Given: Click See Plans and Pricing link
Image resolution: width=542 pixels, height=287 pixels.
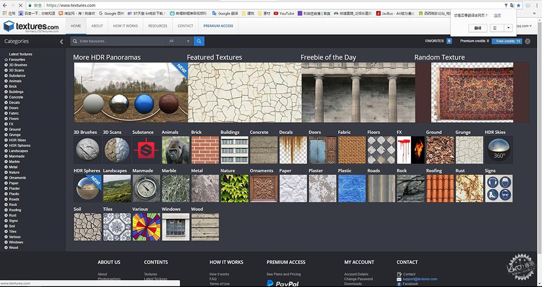Looking at the screenshot, I should [283, 274].
